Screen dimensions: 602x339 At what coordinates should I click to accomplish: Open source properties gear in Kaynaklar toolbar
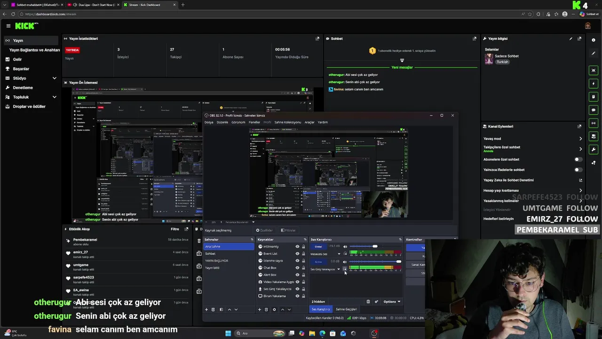coord(274,309)
